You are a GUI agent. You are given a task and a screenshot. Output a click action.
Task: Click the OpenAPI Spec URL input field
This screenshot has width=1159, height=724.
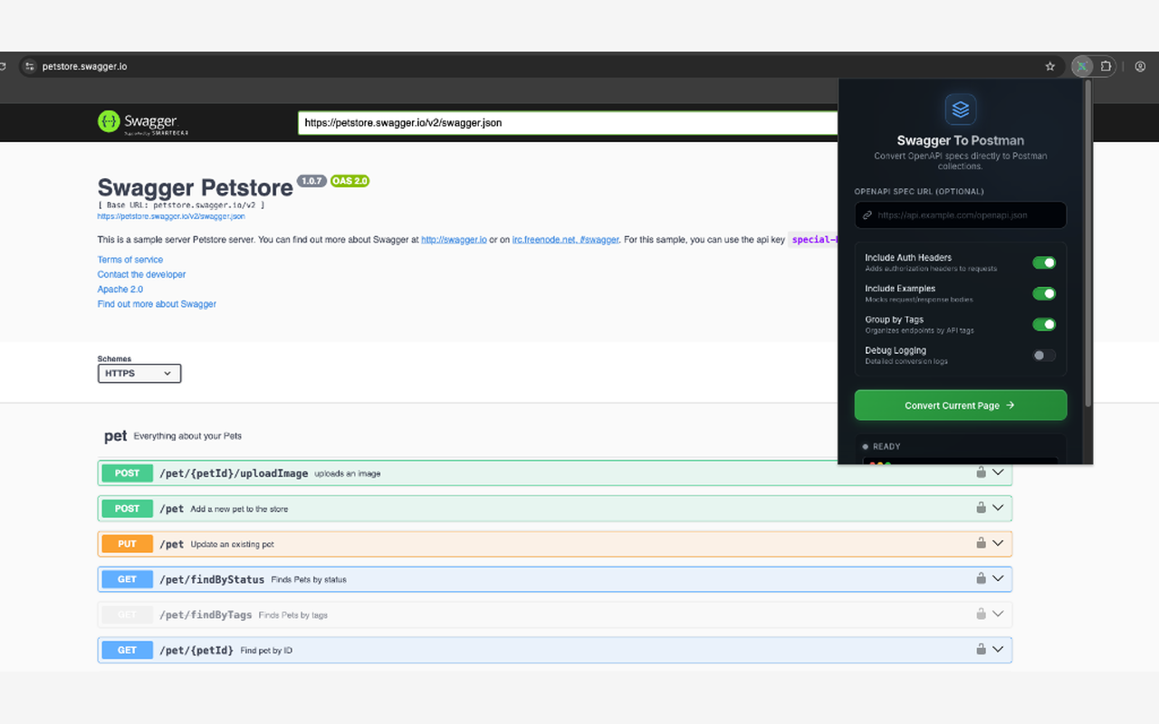click(x=961, y=215)
